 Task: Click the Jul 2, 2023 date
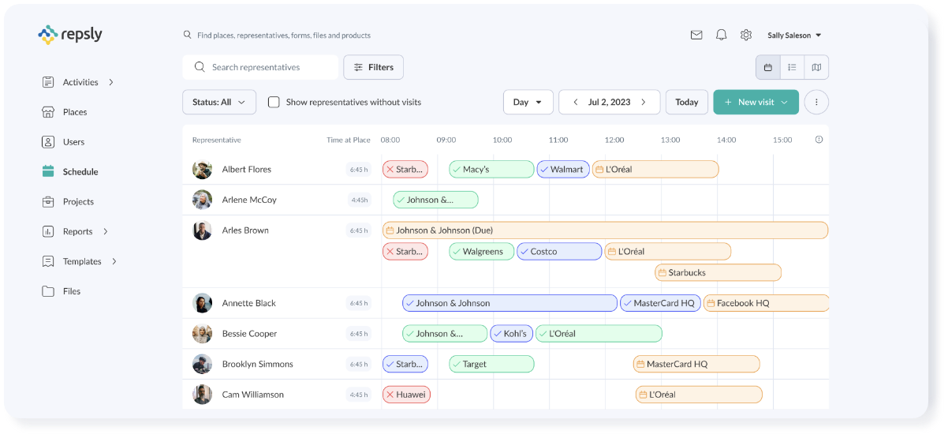click(x=609, y=102)
